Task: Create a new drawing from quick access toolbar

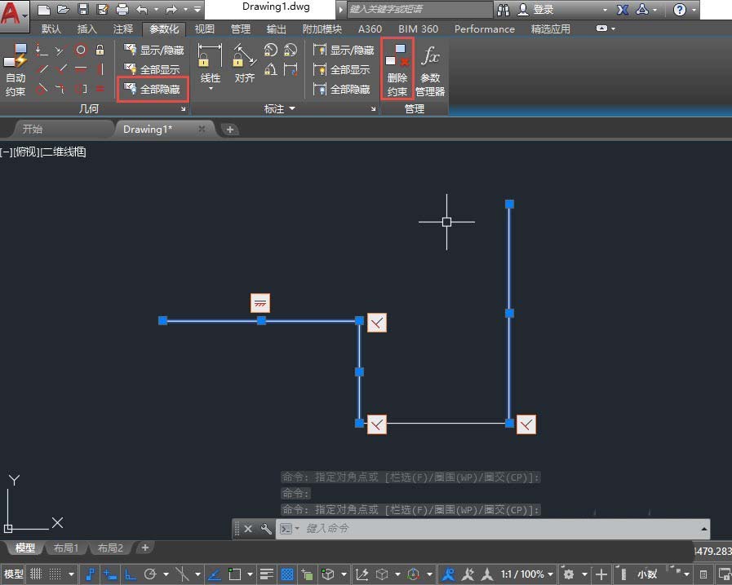Action: [43, 9]
